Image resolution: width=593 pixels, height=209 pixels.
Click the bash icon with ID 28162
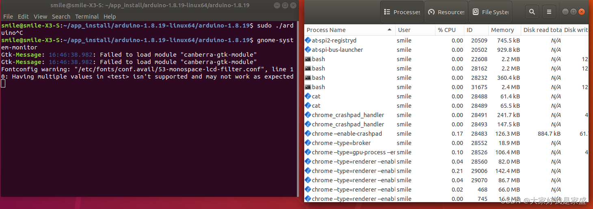point(308,68)
